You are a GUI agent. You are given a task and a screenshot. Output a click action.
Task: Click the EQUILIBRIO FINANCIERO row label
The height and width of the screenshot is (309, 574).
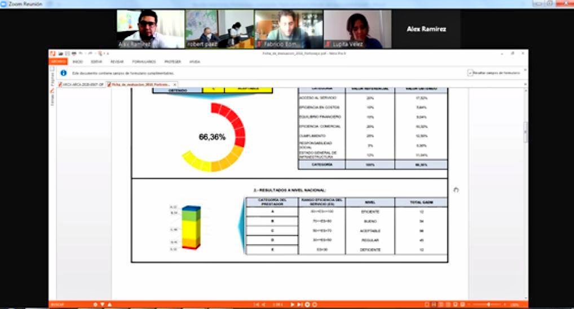pyautogui.click(x=320, y=117)
